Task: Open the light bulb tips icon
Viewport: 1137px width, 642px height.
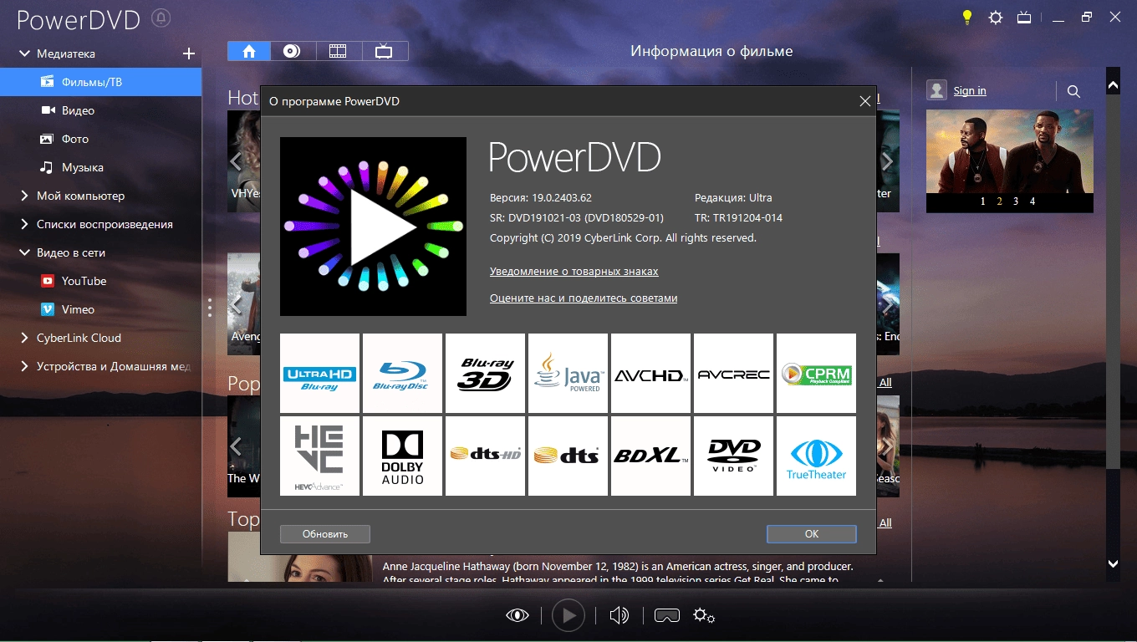Action: [x=967, y=17]
